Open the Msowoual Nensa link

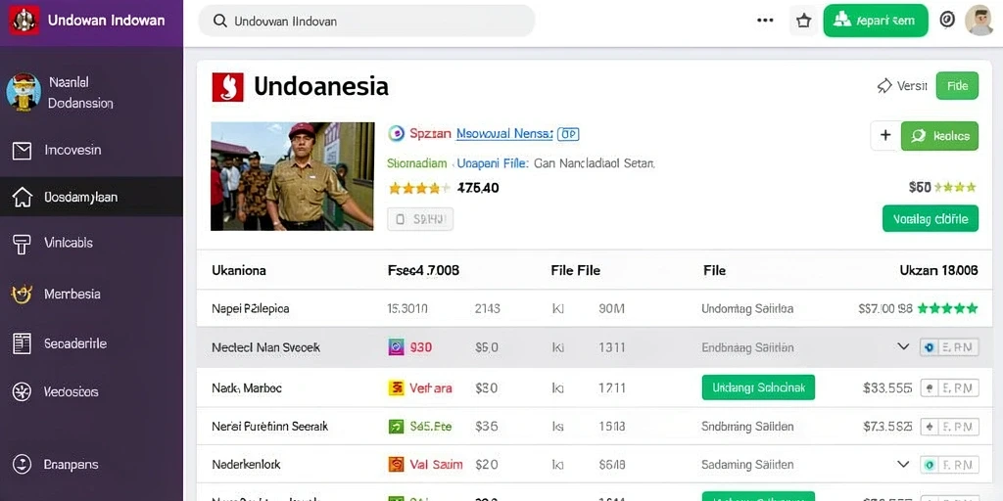point(504,133)
